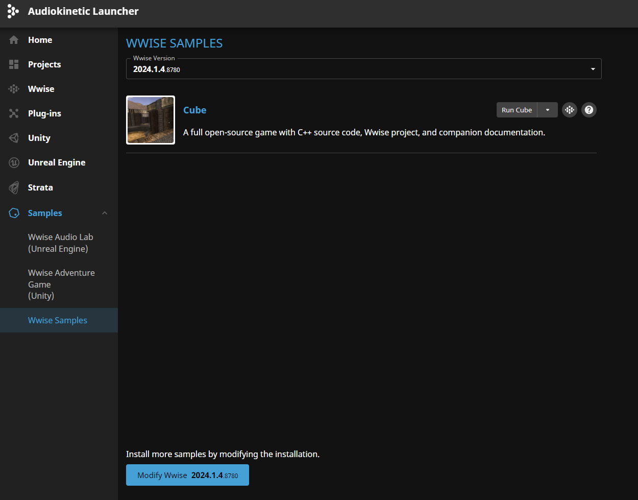Open Cube help question mark icon
The width and height of the screenshot is (638, 500).
coord(589,110)
